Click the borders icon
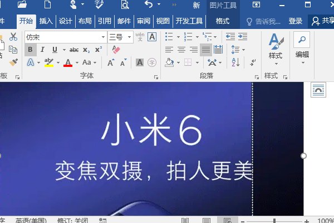 [x=188, y=62]
